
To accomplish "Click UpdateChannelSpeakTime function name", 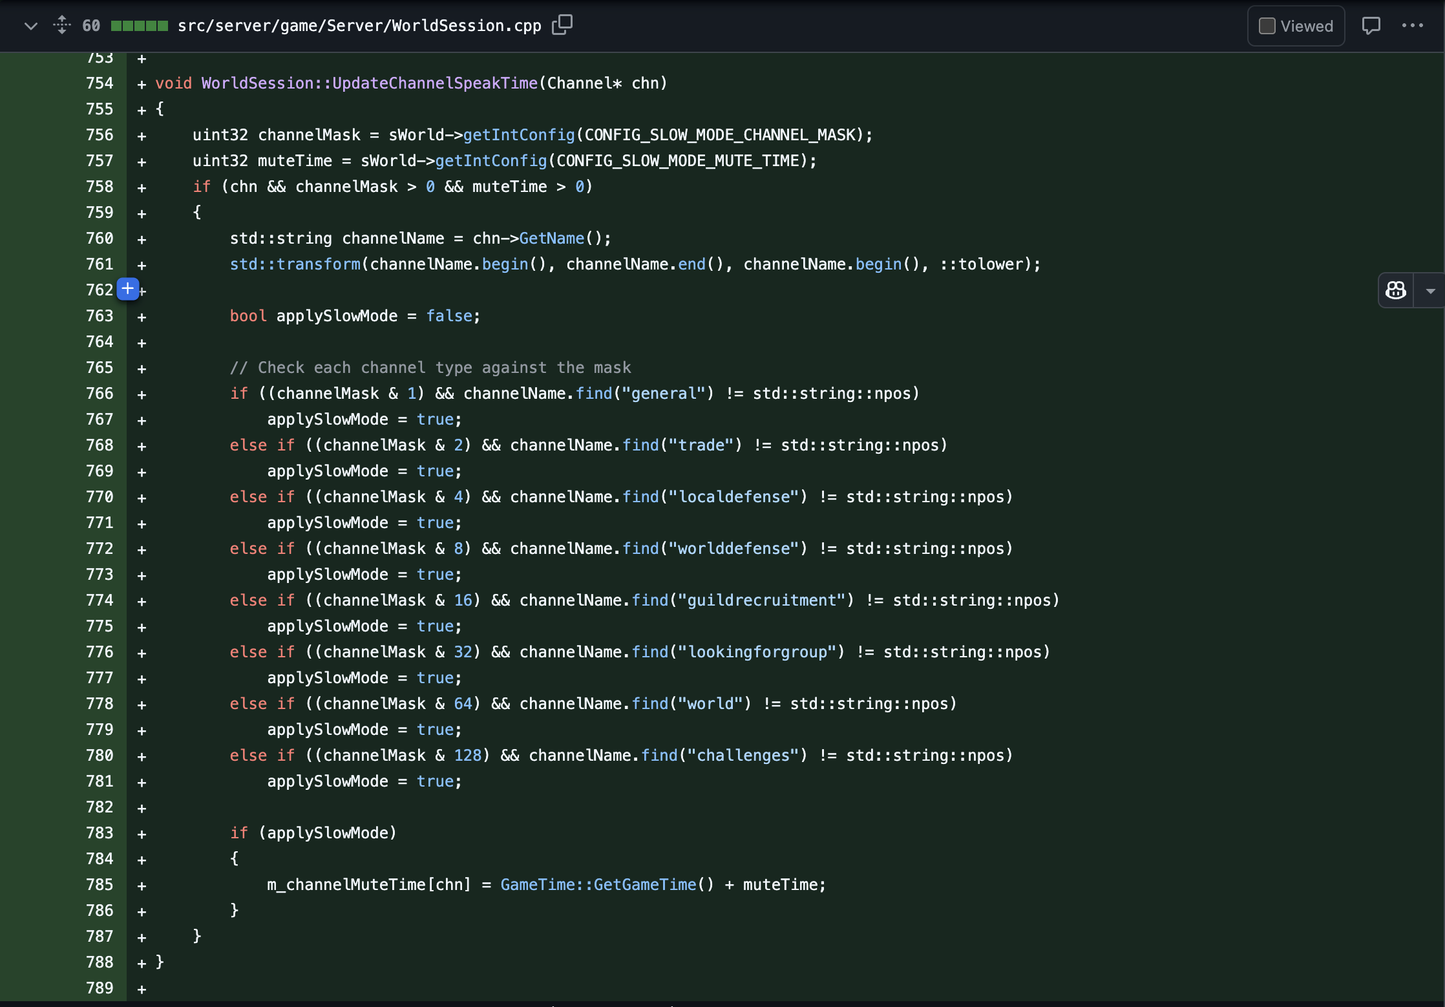I will 435,83.
